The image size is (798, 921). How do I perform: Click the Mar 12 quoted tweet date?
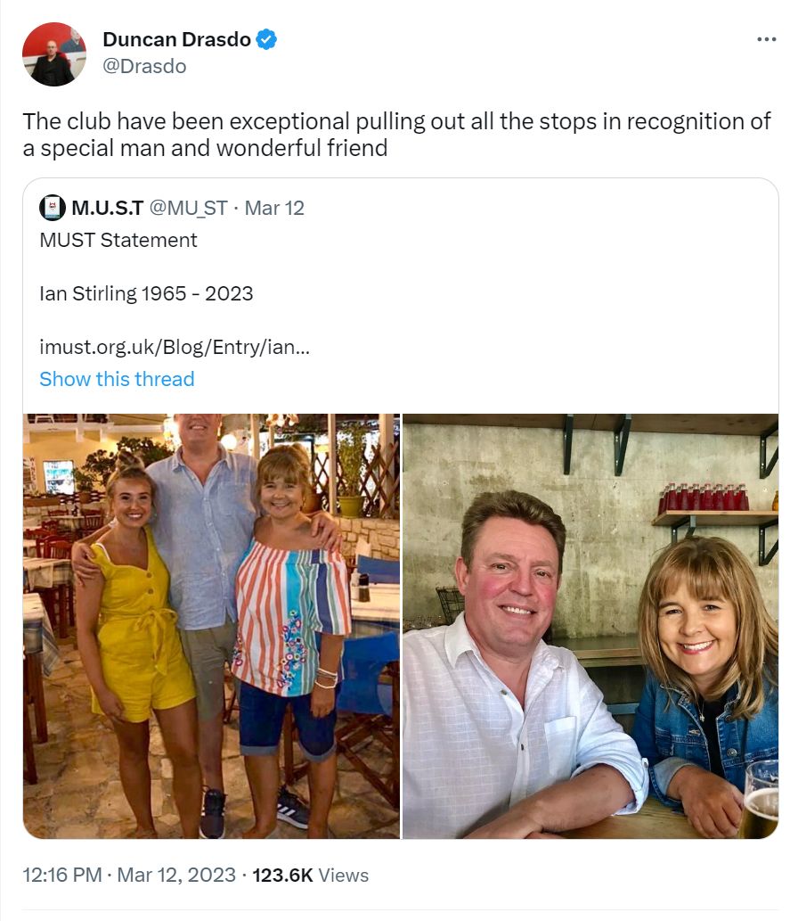click(x=274, y=209)
